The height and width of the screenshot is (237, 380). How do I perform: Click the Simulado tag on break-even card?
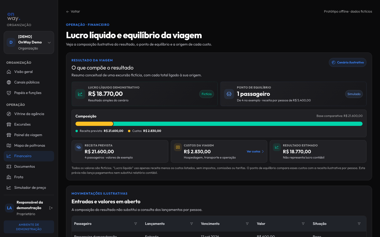[x=354, y=94]
